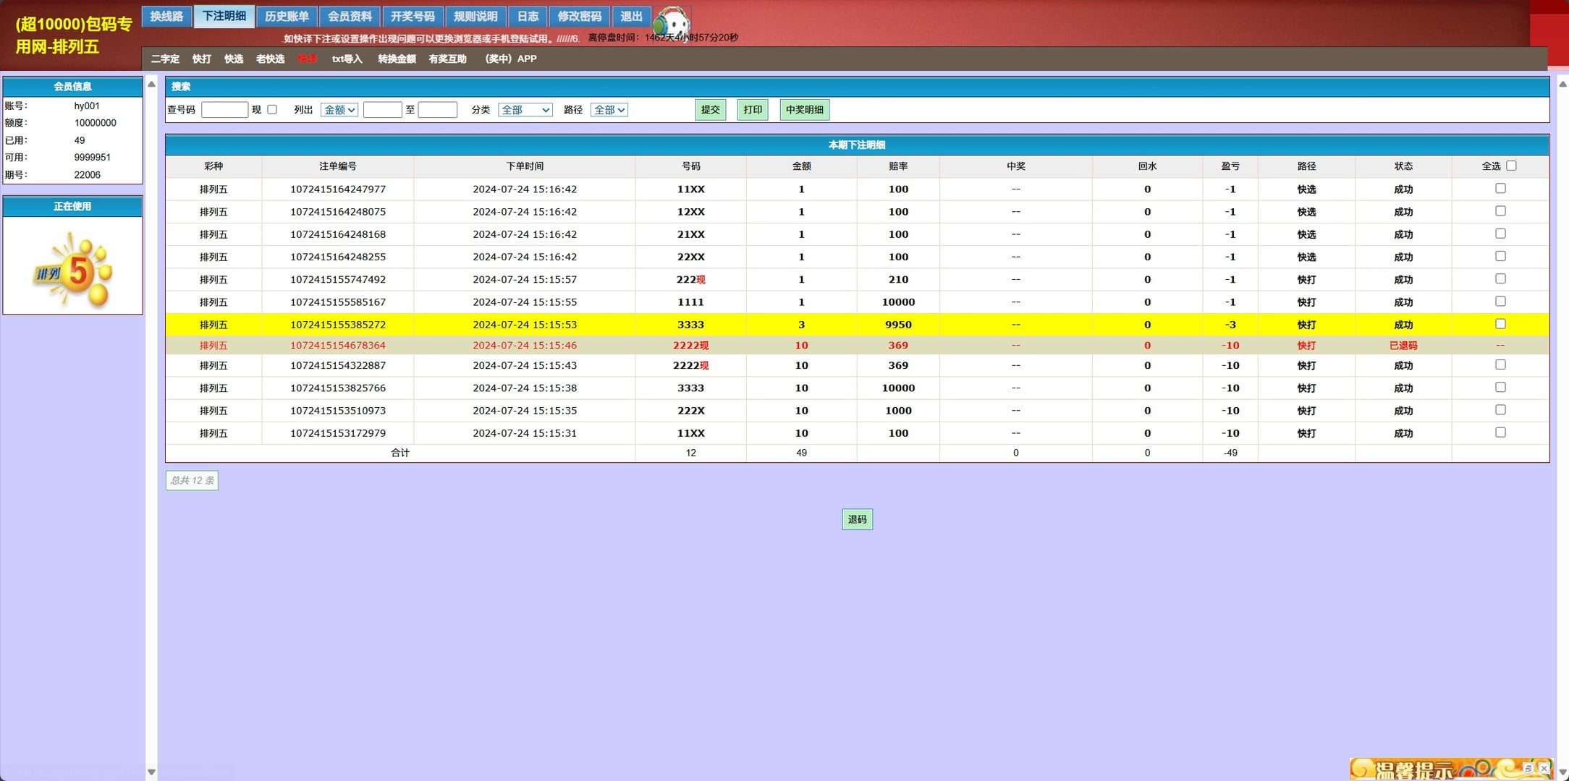Click the 查号码 input field
This screenshot has width=1569, height=781.
[224, 110]
